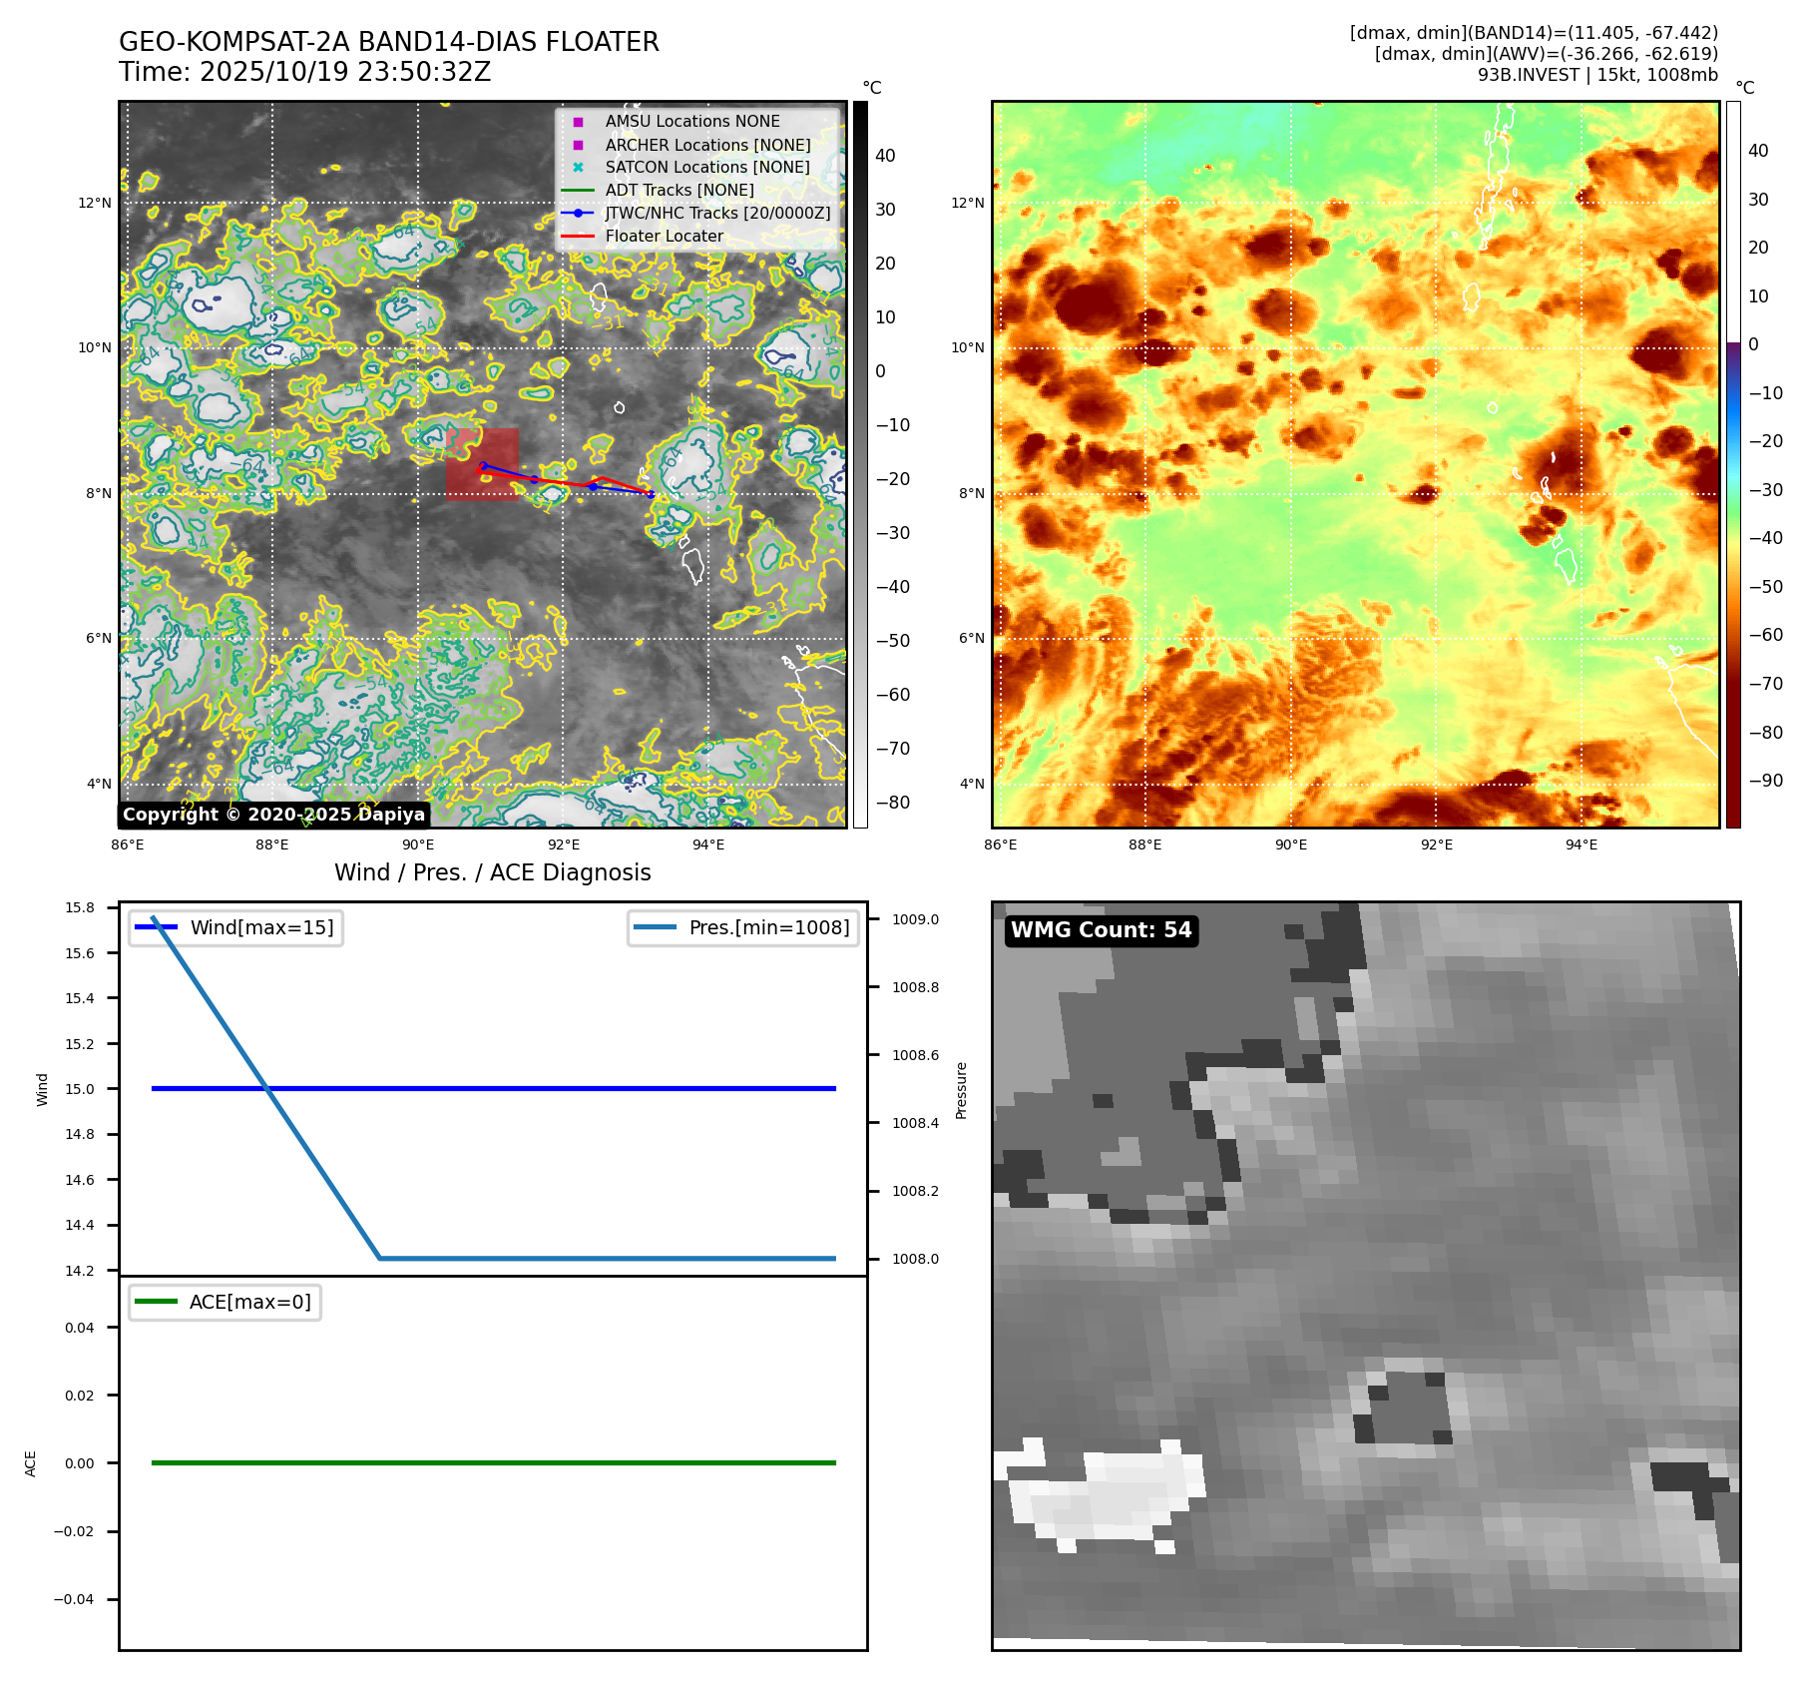Click the red Floater Locater legend line
Image resolution: width=1809 pixels, height=1687 pixels.
(578, 237)
